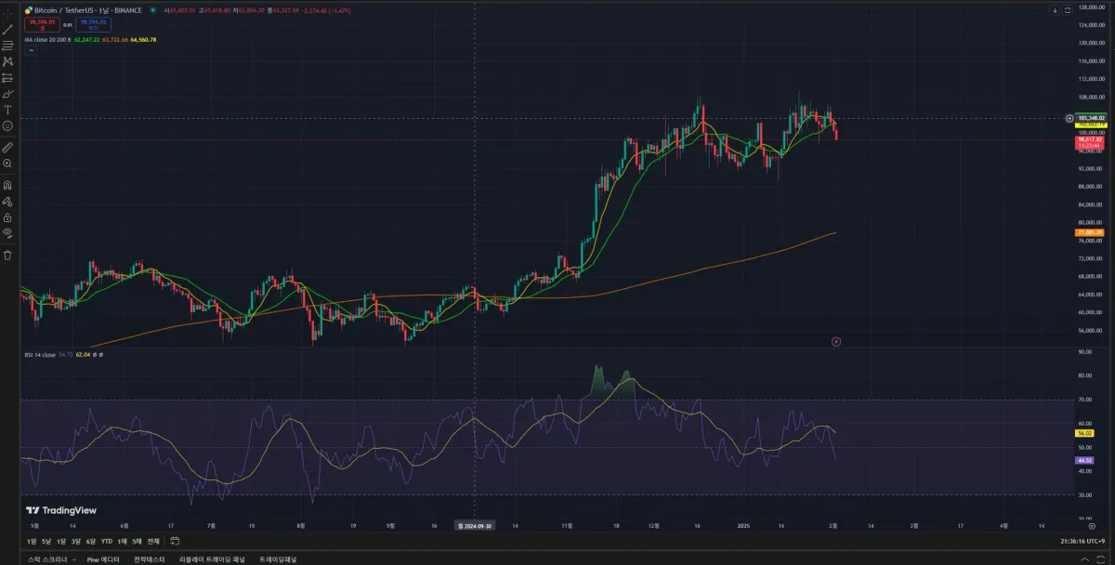Open the 트레이딩패널 tab
The width and height of the screenshot is (1115, 565).
pyautogui.click(x=278, y=559)
